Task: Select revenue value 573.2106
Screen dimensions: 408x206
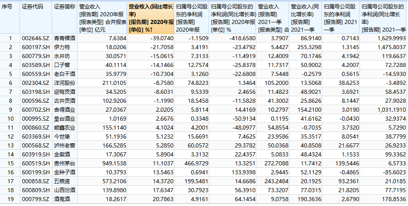Action: 115,181
